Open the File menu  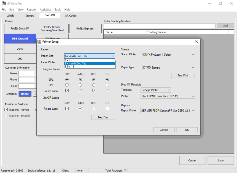(4, 10)
